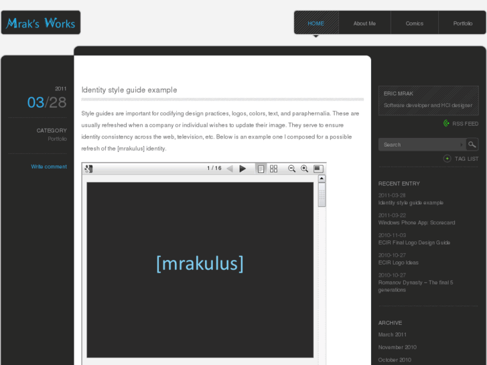Go to previous page in document viewer
Screen dimensions: 487x365
[230, 169]
